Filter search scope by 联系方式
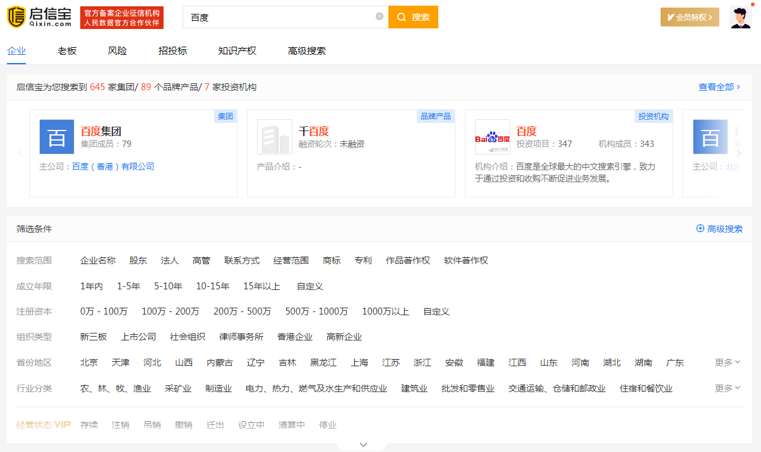This screenshot has height=452, width=761. point(242,260)
